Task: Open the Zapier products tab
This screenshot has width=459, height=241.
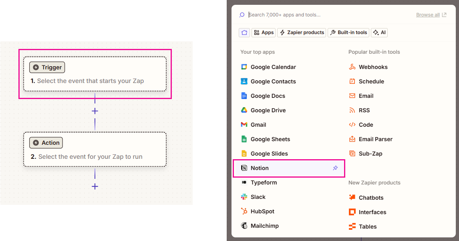Action: (x=302, y=32)
